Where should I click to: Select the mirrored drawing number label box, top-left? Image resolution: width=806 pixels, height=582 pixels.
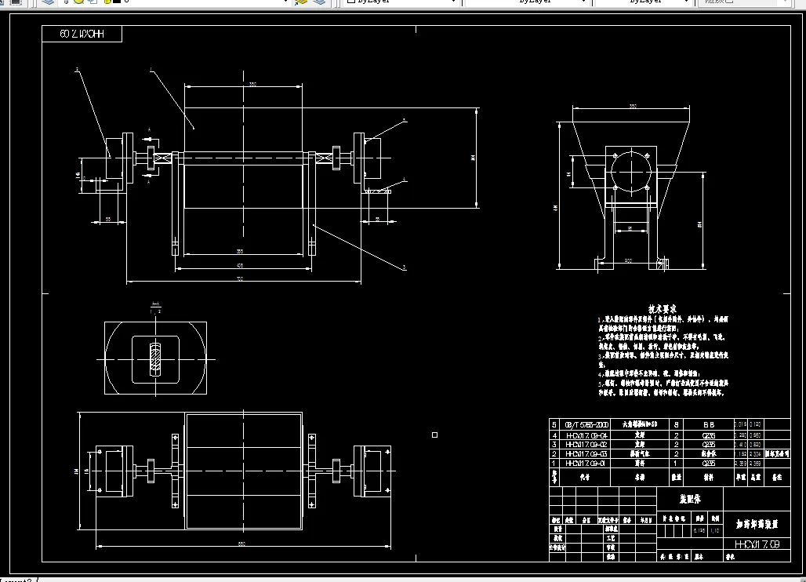(82, 34)
